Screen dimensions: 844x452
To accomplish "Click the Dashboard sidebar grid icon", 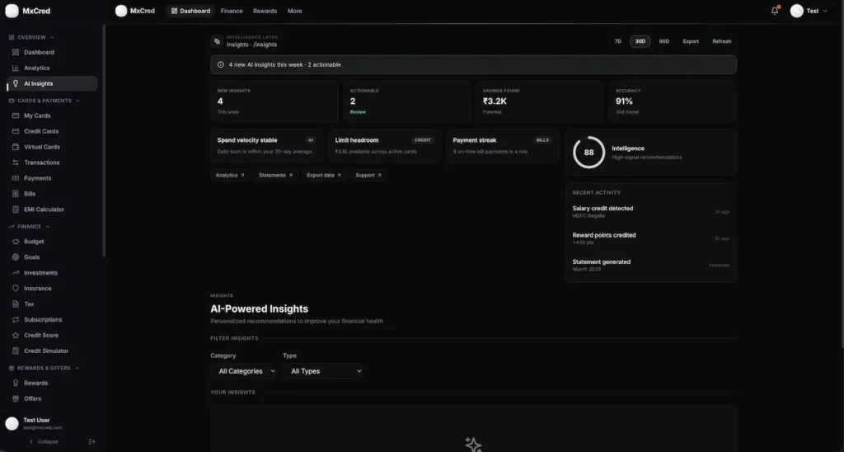I will (16, 52).
